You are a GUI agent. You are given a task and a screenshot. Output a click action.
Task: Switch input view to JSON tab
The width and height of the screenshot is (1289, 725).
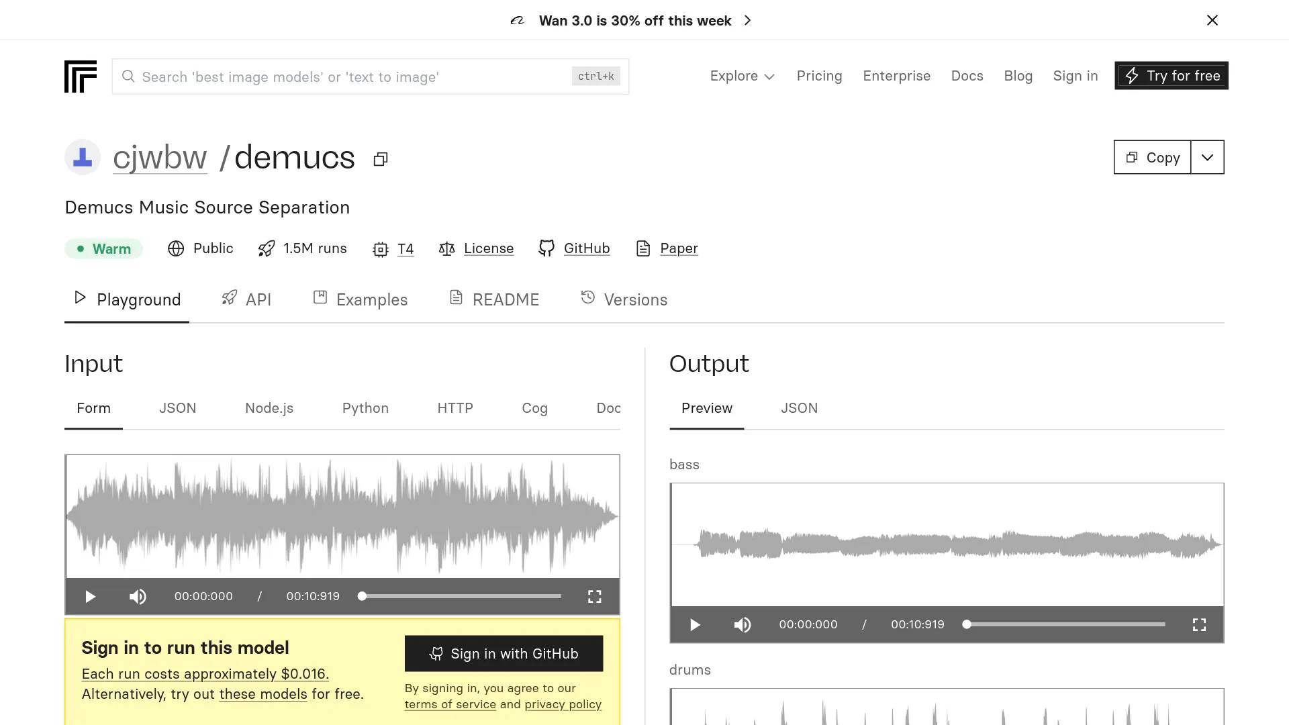click(178, 408)
